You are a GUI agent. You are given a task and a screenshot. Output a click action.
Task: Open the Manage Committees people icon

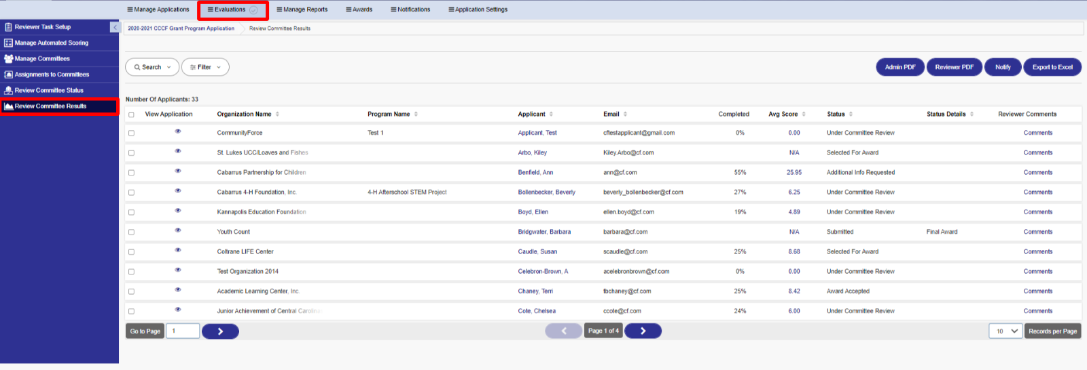tap(8, 59)
